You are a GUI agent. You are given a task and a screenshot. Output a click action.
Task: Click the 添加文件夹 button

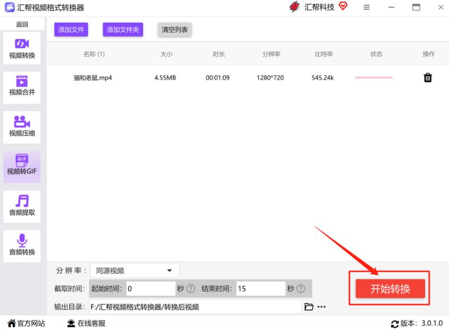[123, 30]
